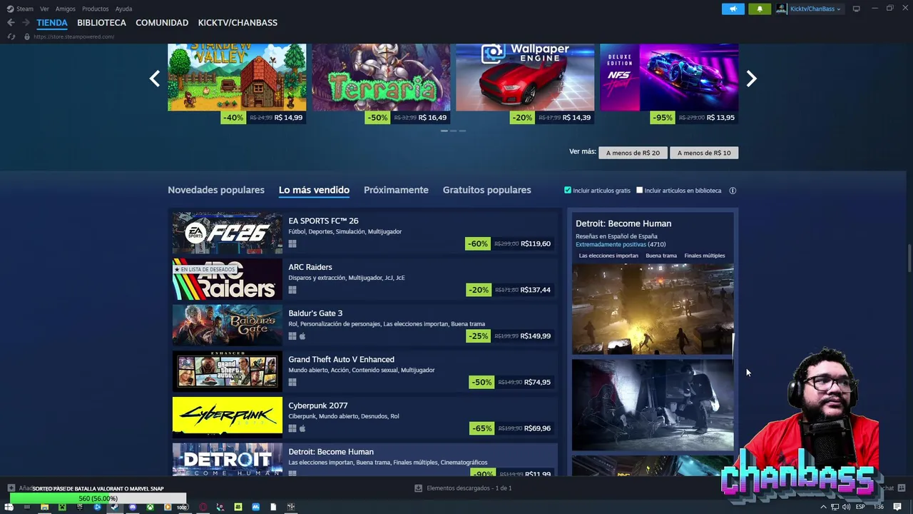Click Windows icon on Grand Theft Auto V
The image size is (913, 514).
point(292,382)
